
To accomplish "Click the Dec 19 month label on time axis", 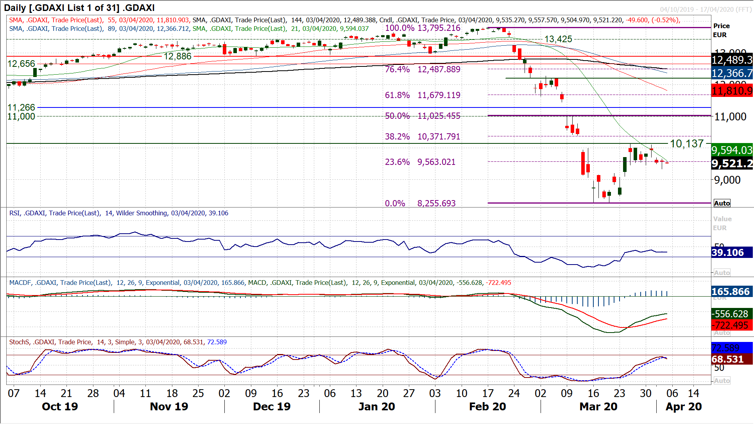I will pyautogui.click(x=272, y=407).
